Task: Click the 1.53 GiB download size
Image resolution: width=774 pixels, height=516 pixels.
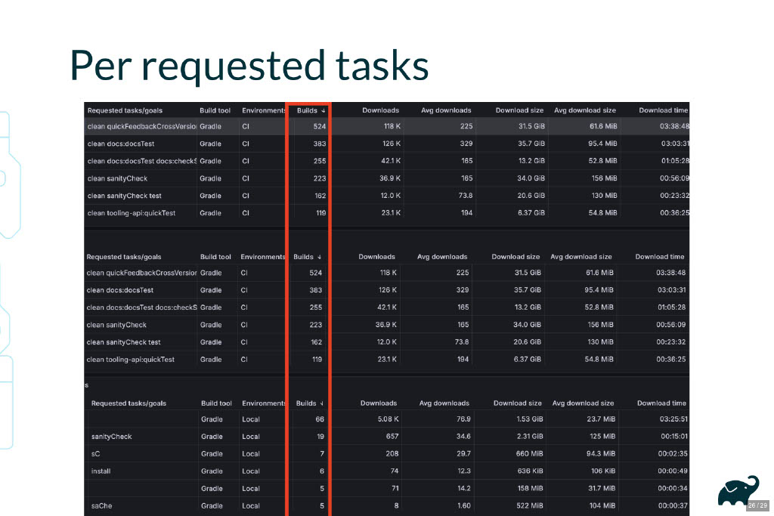Action: (x=530, y=419)
